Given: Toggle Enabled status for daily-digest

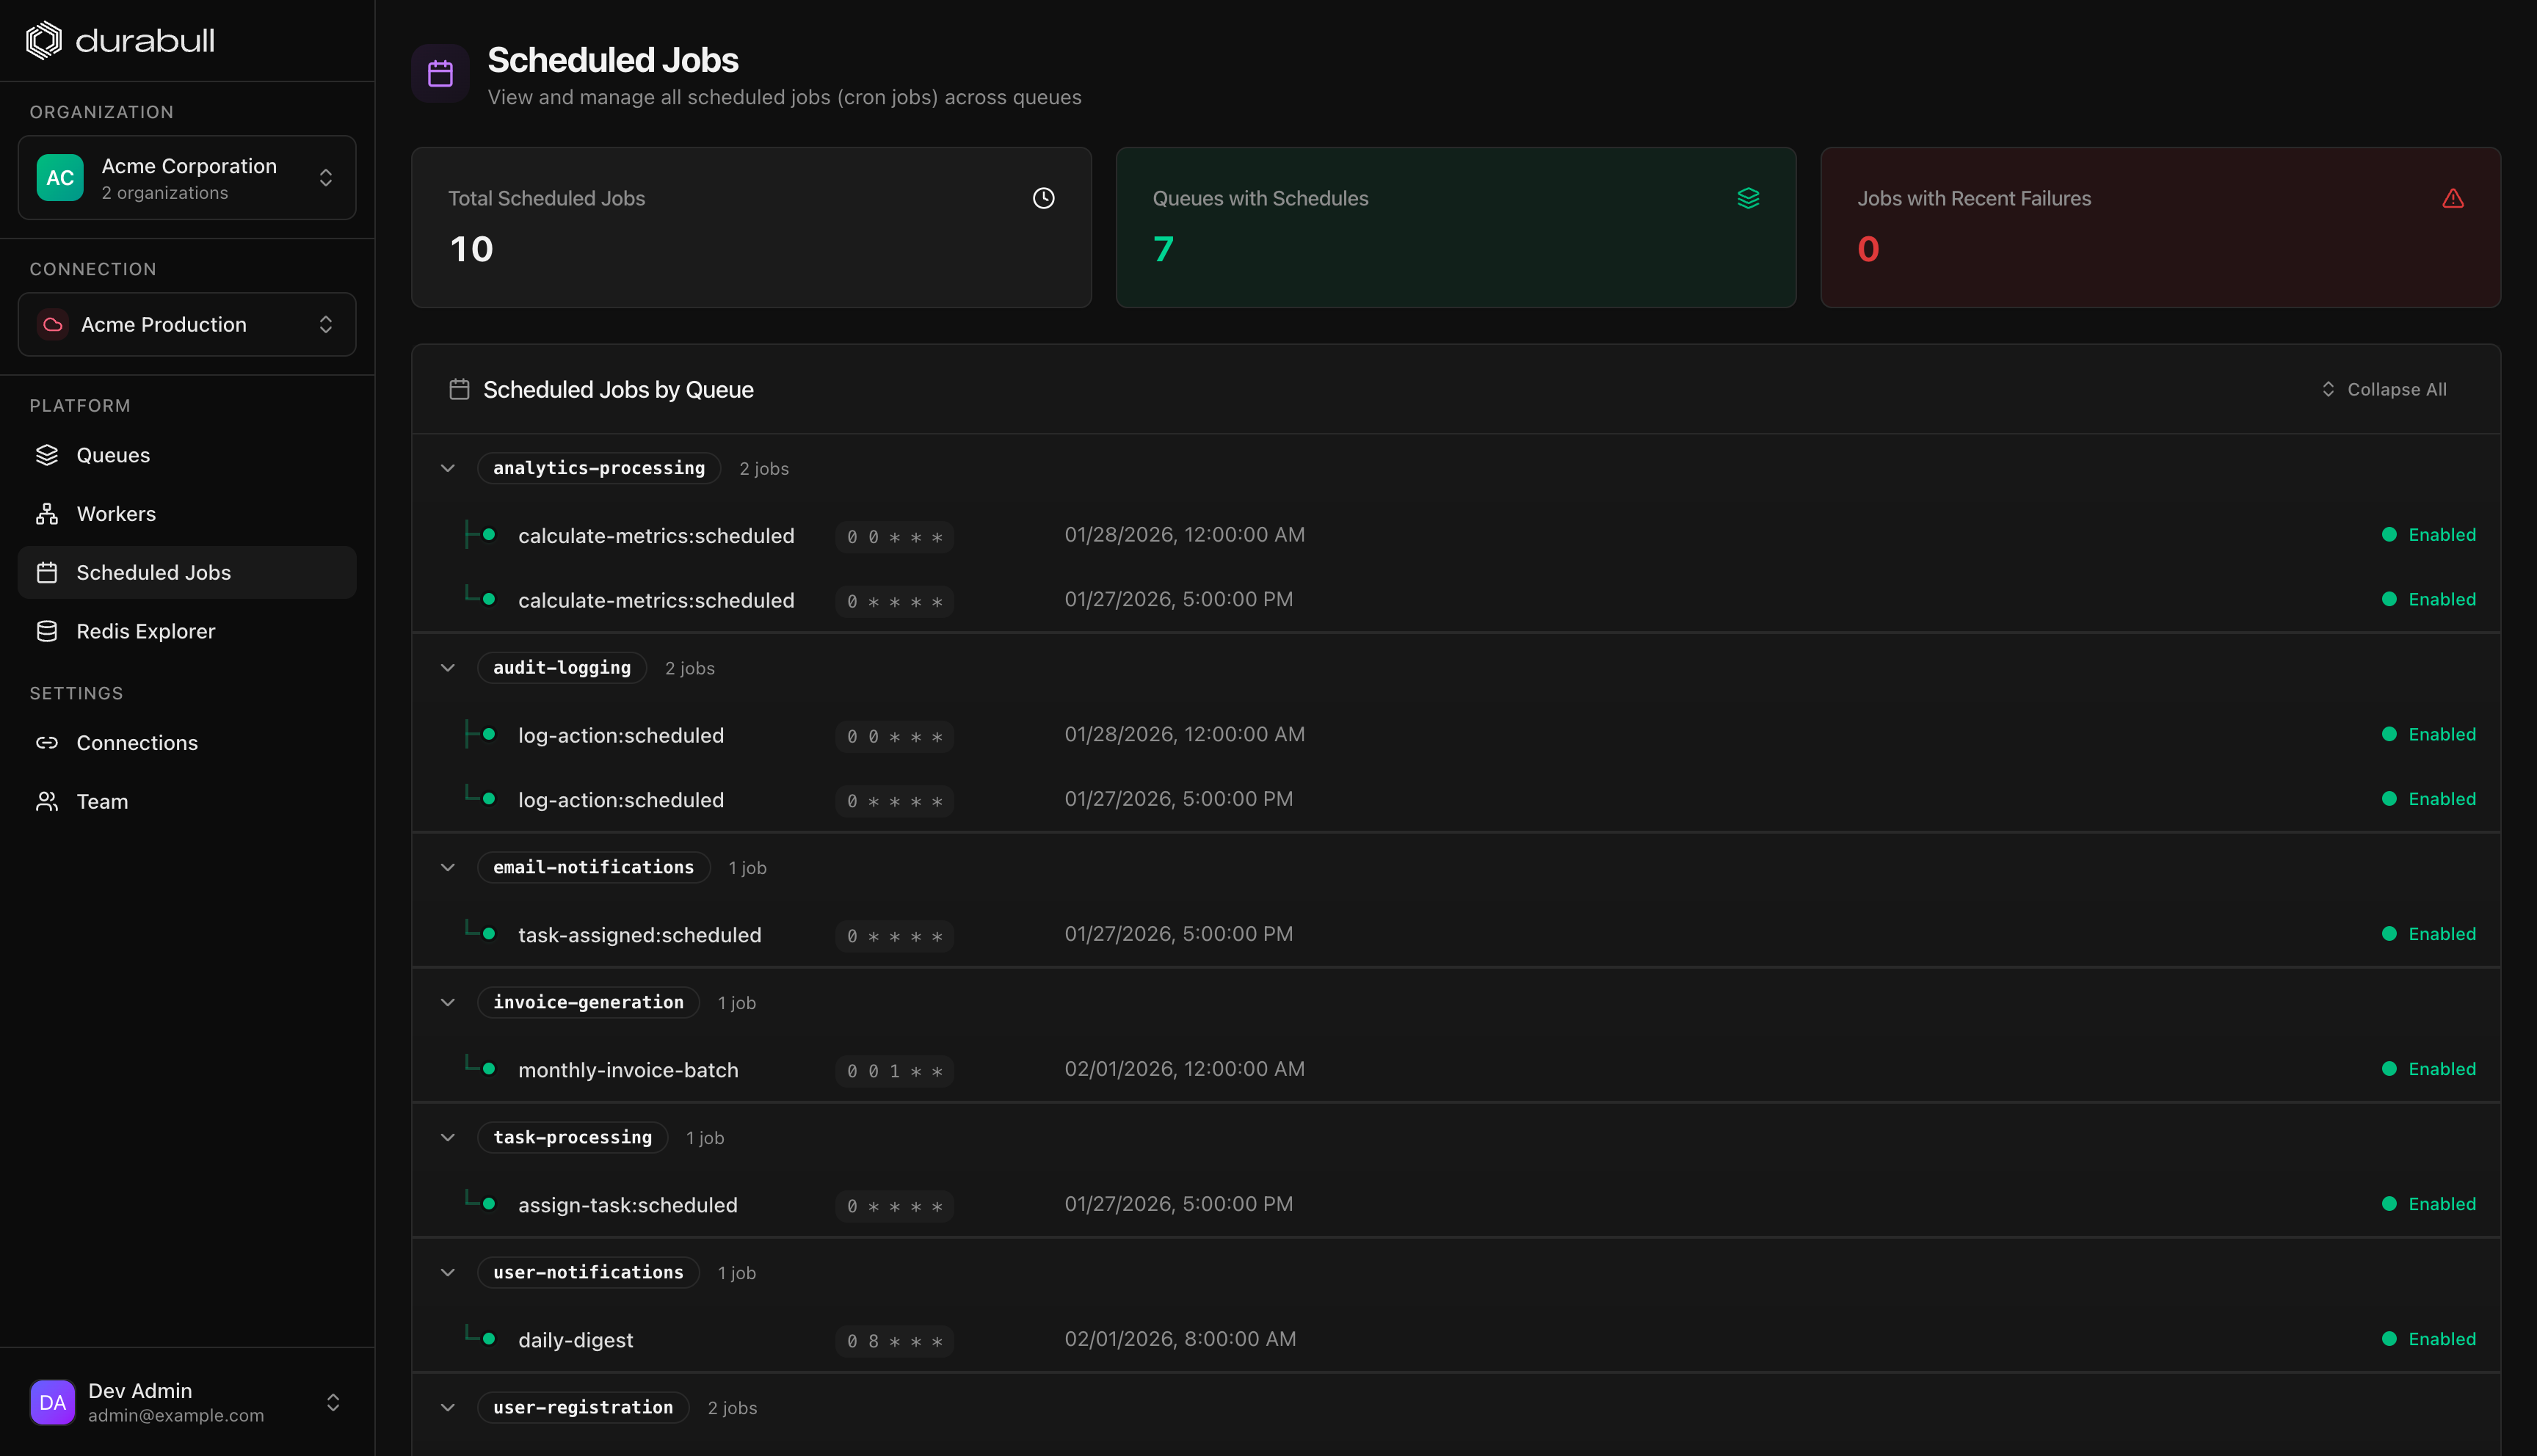Looking at the screenshot, I should click(x=2429, y=1339).
